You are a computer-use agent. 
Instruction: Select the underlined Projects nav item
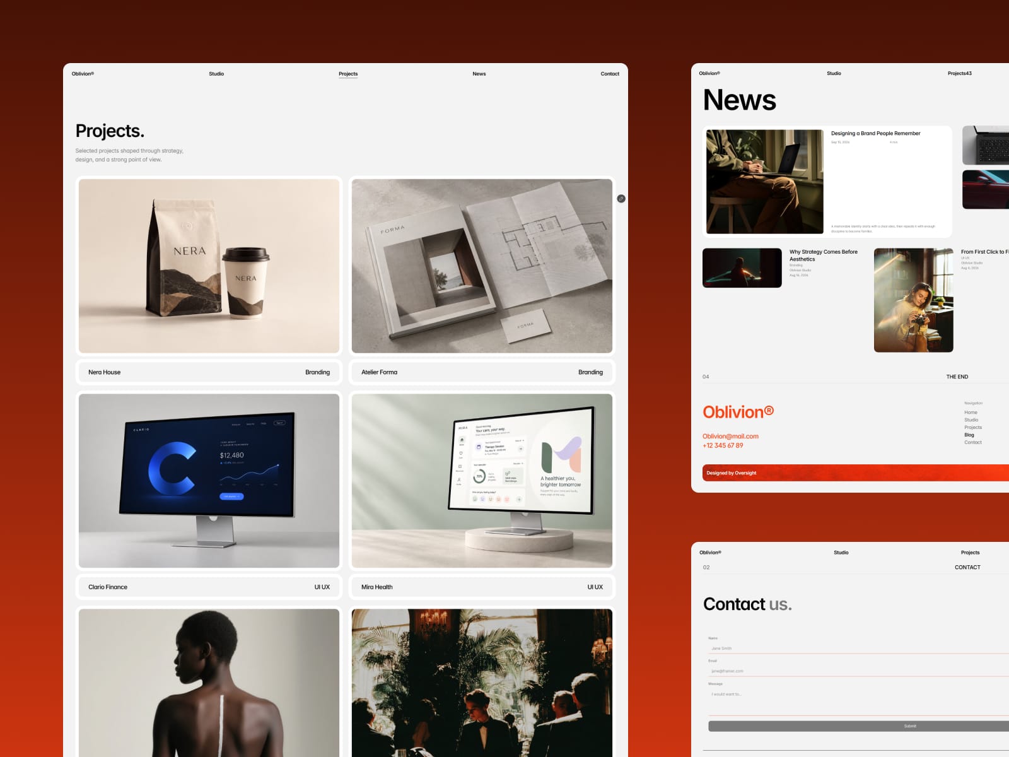(x=348, y=74)
